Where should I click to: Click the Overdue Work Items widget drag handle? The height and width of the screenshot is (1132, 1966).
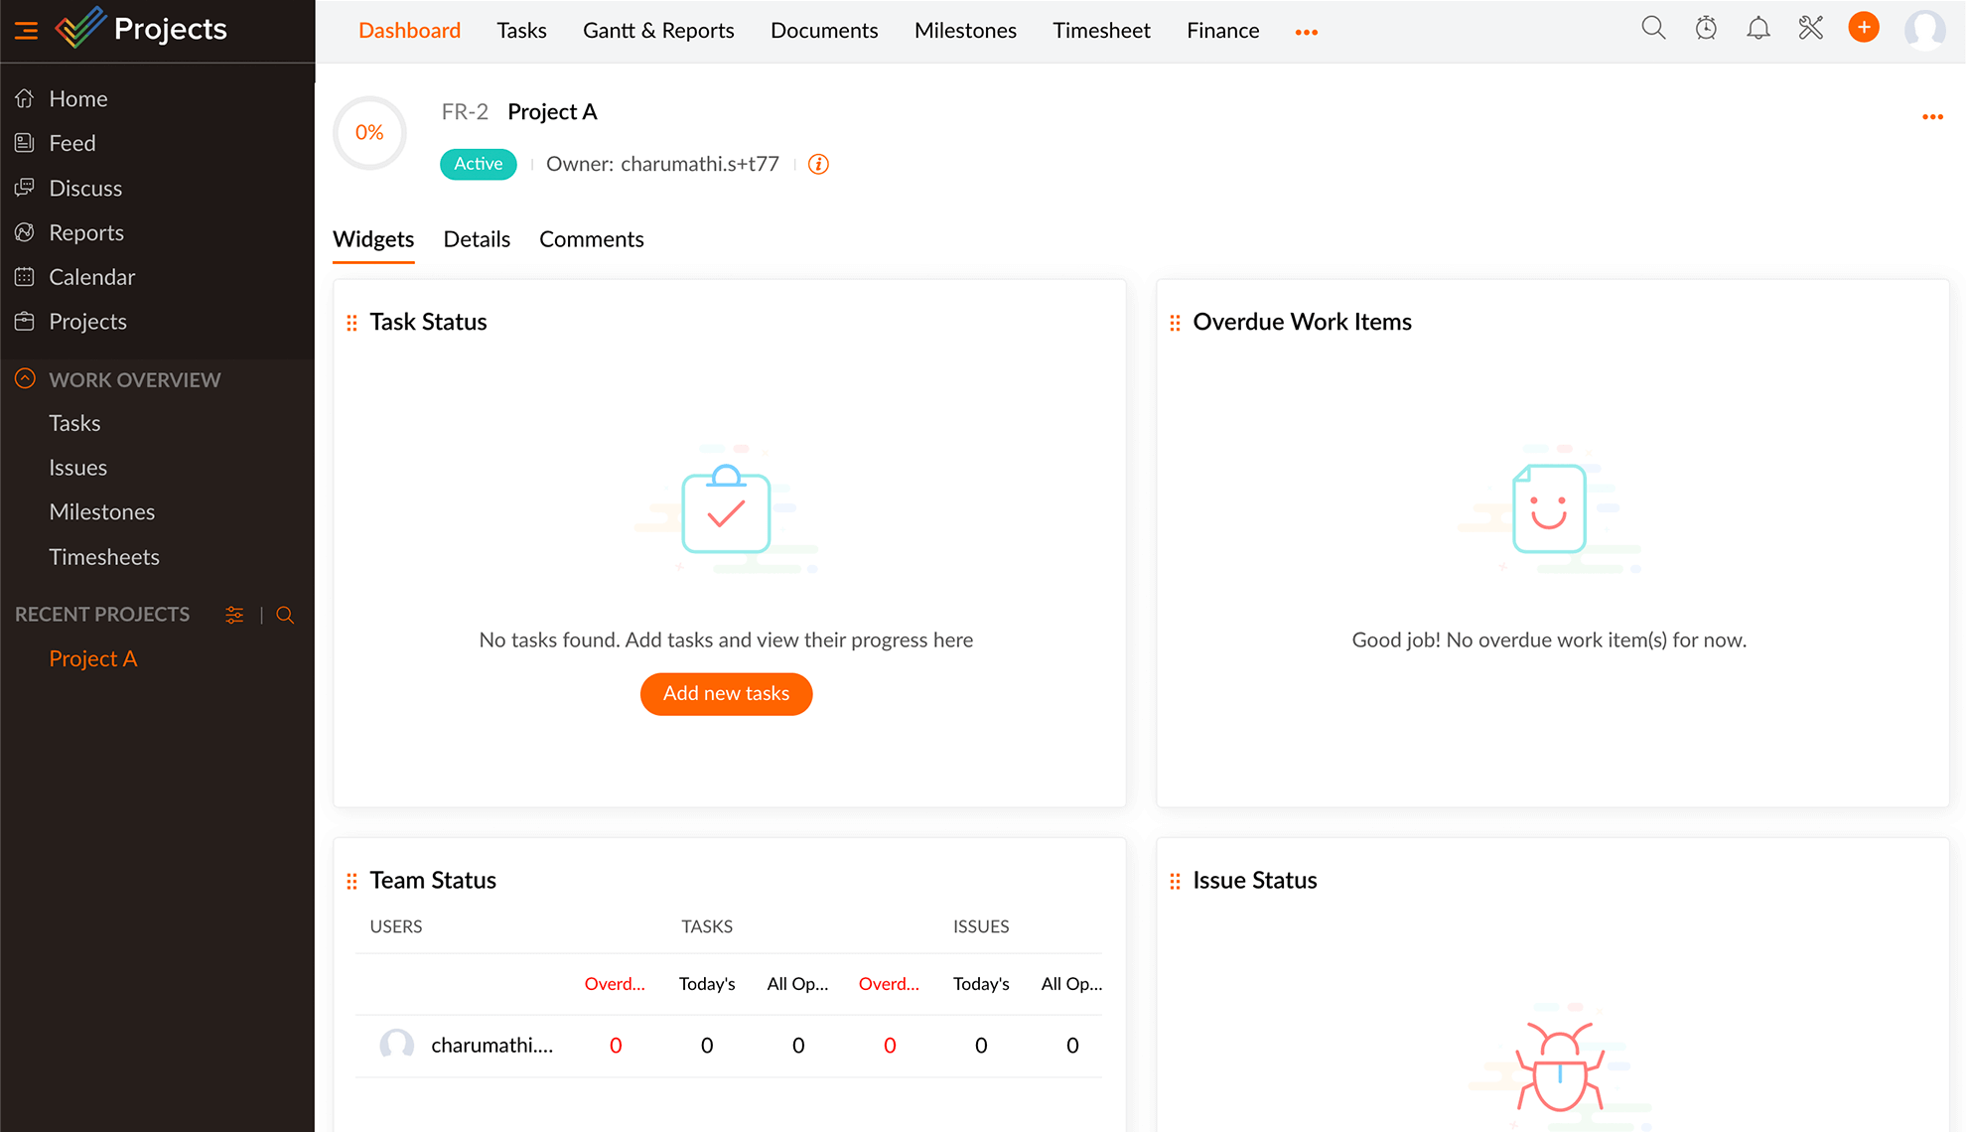[1174, 322]
